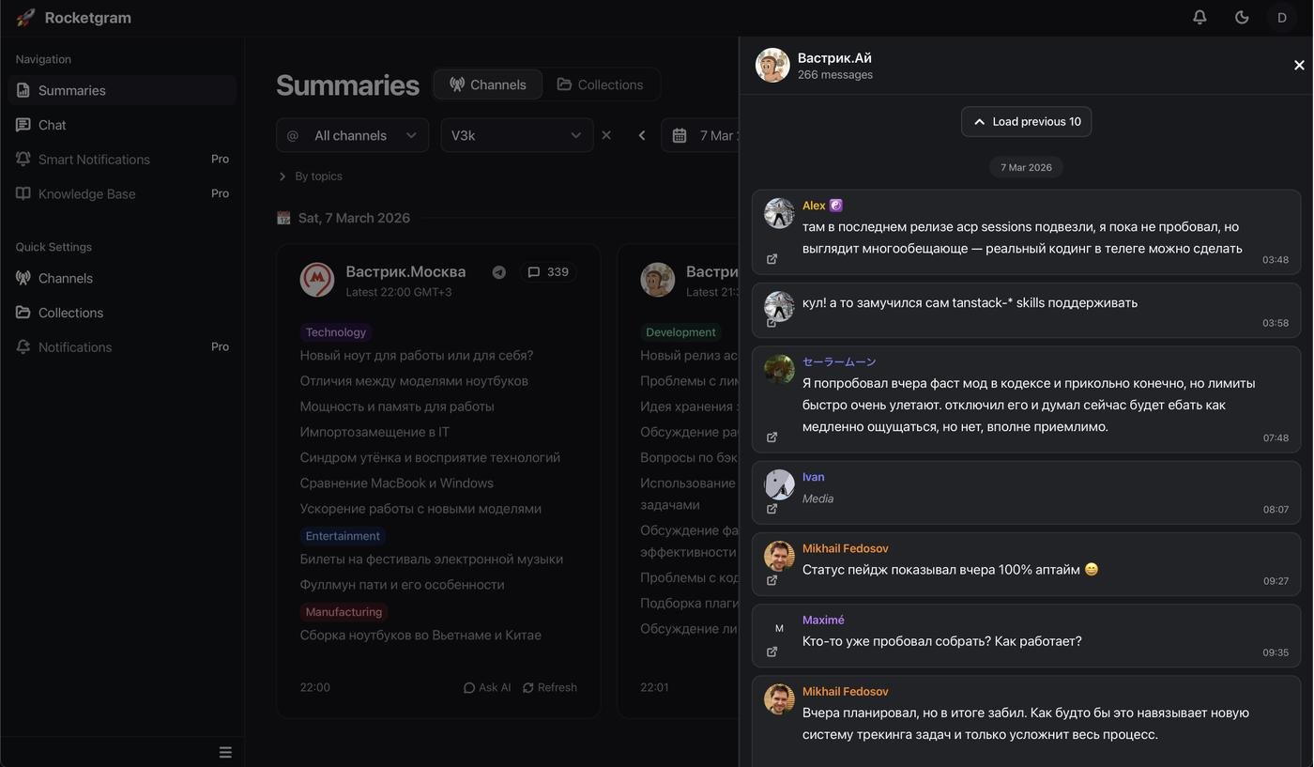Expand the By topics section

pyautogui.click(x=310, y=176)
